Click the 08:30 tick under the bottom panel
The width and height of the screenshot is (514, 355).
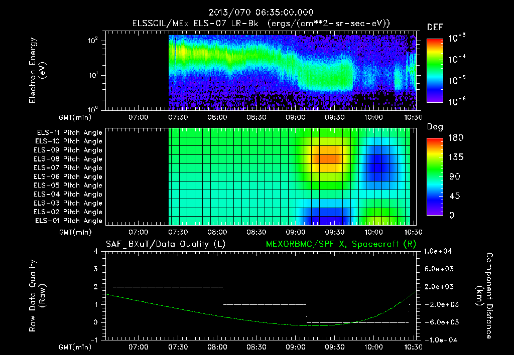[x=256, y=347]
